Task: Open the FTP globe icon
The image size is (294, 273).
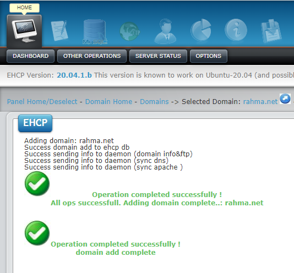Action: (x=130, y=31)
